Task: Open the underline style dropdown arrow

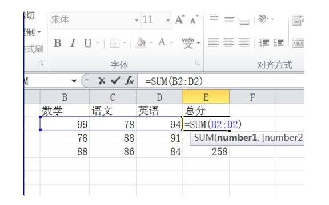Action: coord(98,43)
